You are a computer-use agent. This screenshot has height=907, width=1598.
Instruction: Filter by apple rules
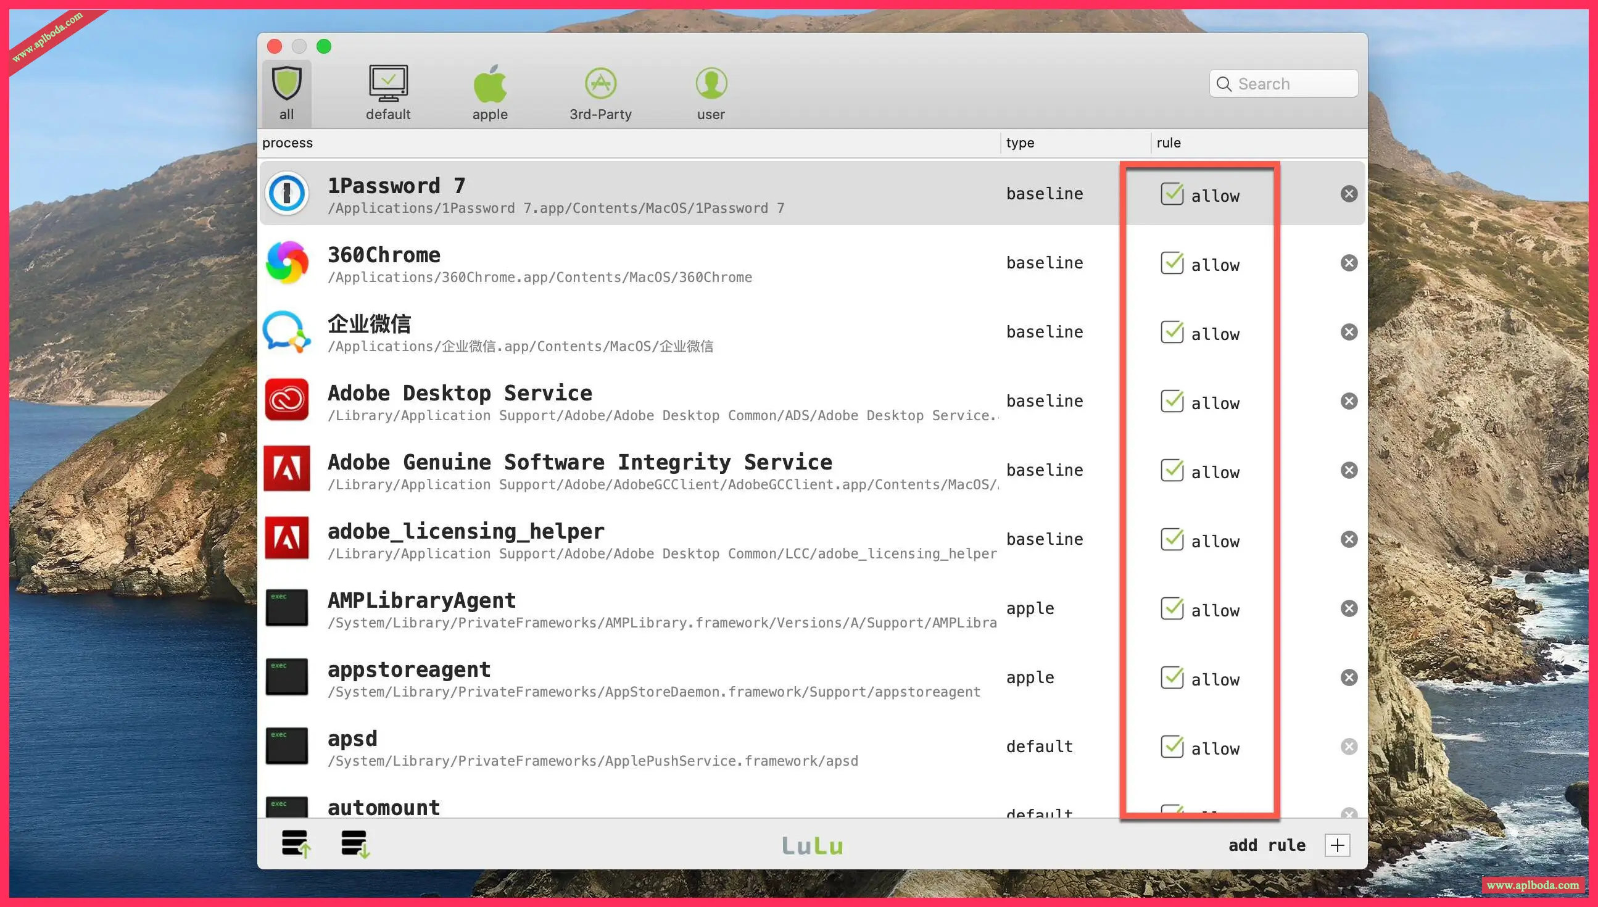tap(490, 93)
